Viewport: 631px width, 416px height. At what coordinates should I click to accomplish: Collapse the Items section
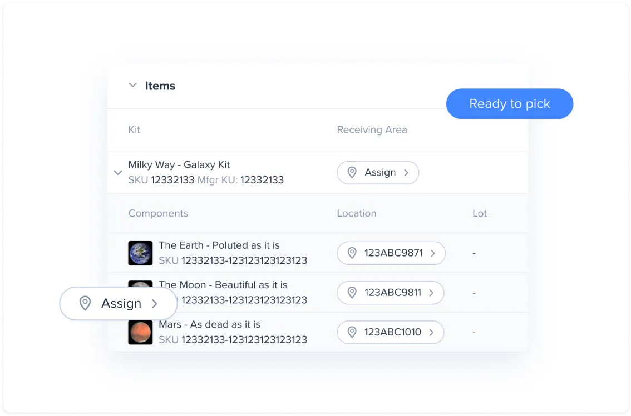pos(132,85)
